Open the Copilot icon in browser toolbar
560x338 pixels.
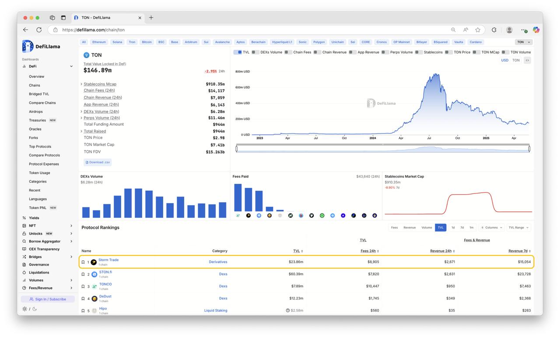click(x=536, y=30)
